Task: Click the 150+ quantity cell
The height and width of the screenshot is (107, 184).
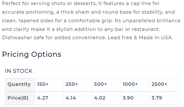Action: pyautogui.click(x=49, y=85)
